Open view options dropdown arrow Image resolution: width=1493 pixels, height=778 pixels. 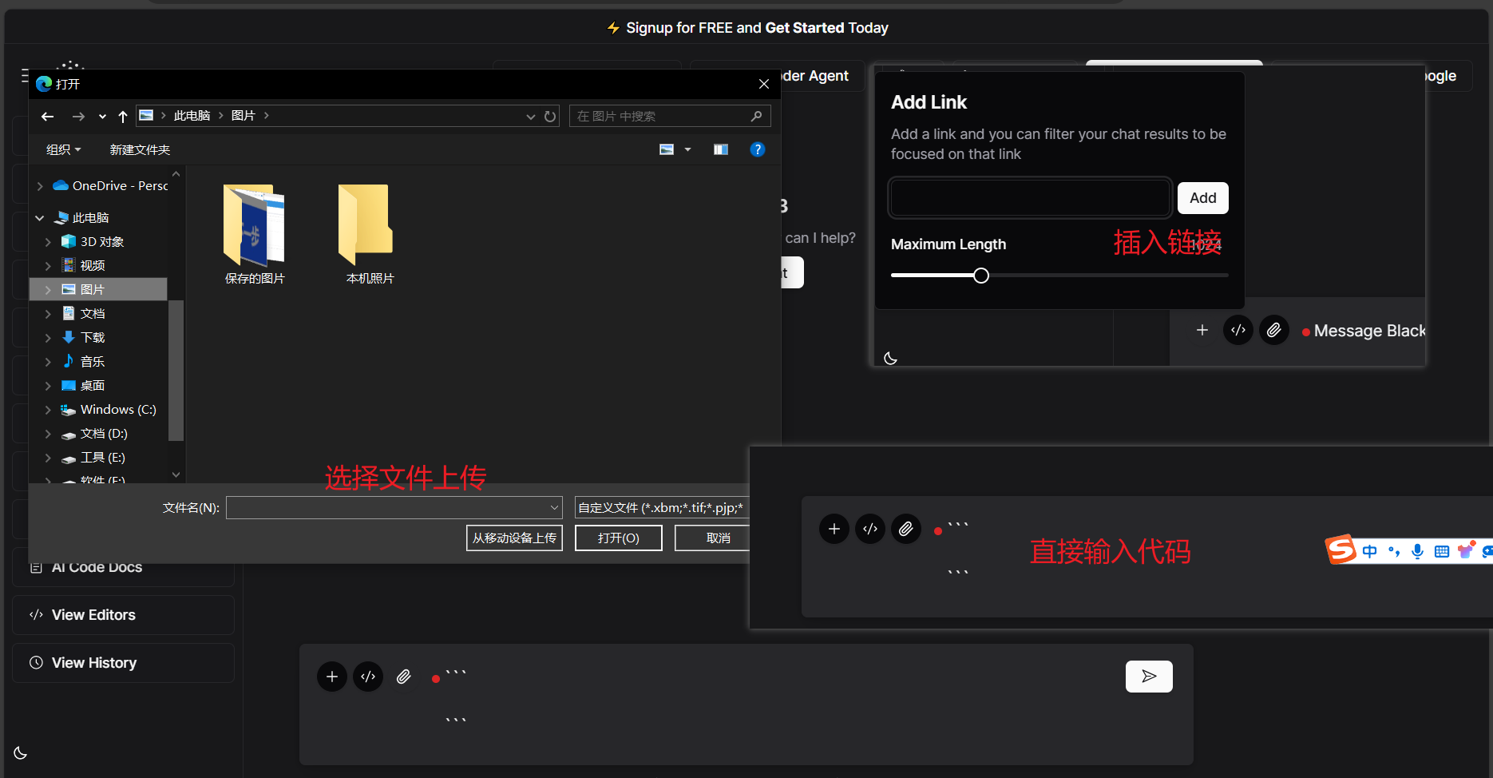(x=687, y=149)
